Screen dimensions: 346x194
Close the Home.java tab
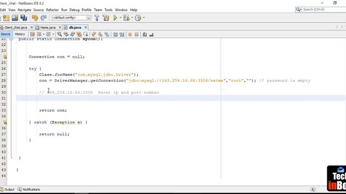pos(60,27)
